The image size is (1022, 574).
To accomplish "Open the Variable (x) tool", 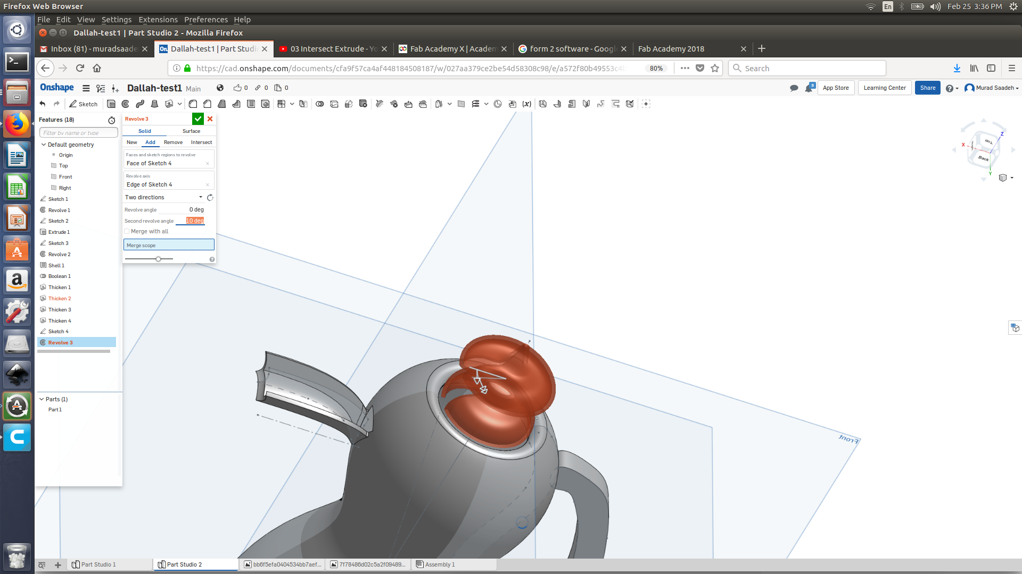I will 526,104.
